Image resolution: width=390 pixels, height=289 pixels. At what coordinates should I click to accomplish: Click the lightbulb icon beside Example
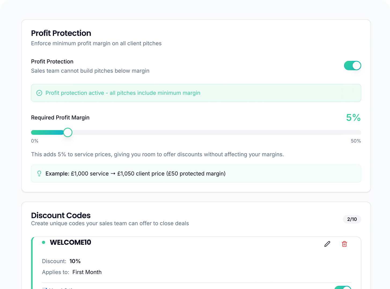point(39,174)
